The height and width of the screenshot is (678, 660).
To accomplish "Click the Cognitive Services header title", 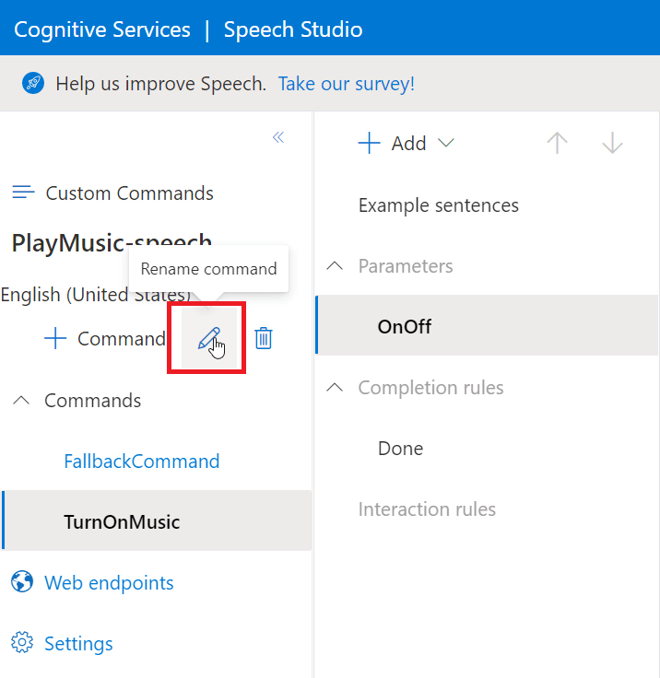I will [x=102, y=29].
